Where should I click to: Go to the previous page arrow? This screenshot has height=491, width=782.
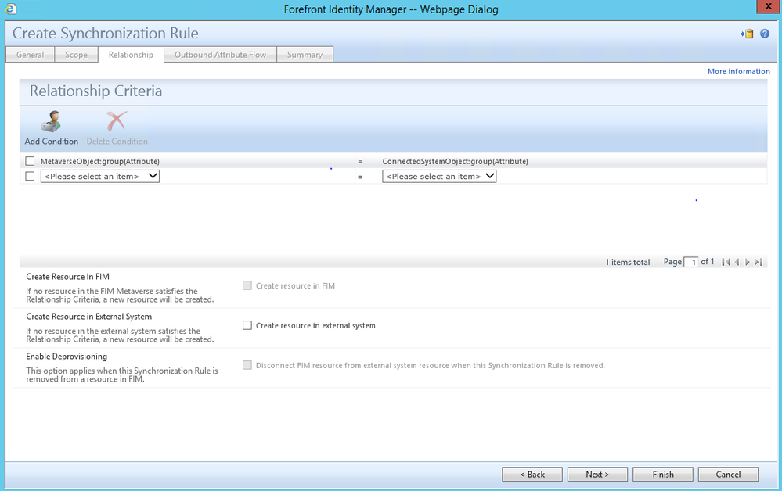tap(737, 262)
